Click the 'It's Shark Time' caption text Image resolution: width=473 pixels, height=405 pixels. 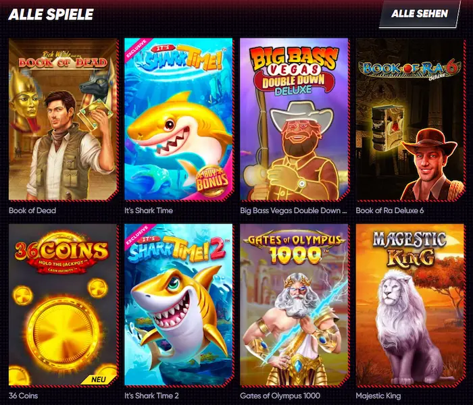tap(149, 211)
